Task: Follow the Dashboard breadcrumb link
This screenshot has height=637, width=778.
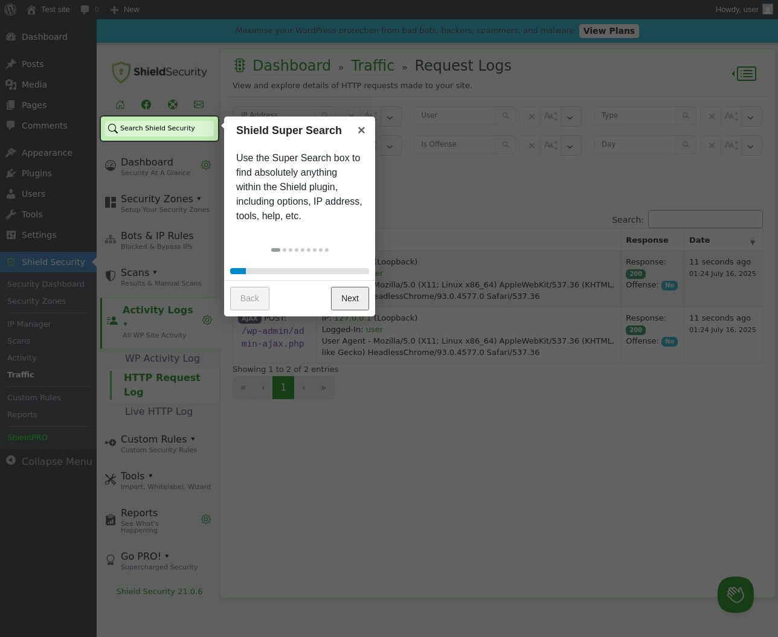Action: [x=292, y=65]
